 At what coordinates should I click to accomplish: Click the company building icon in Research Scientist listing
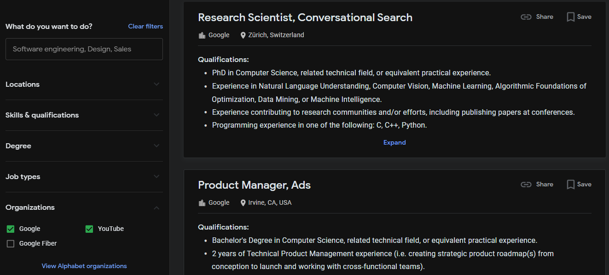202,35
